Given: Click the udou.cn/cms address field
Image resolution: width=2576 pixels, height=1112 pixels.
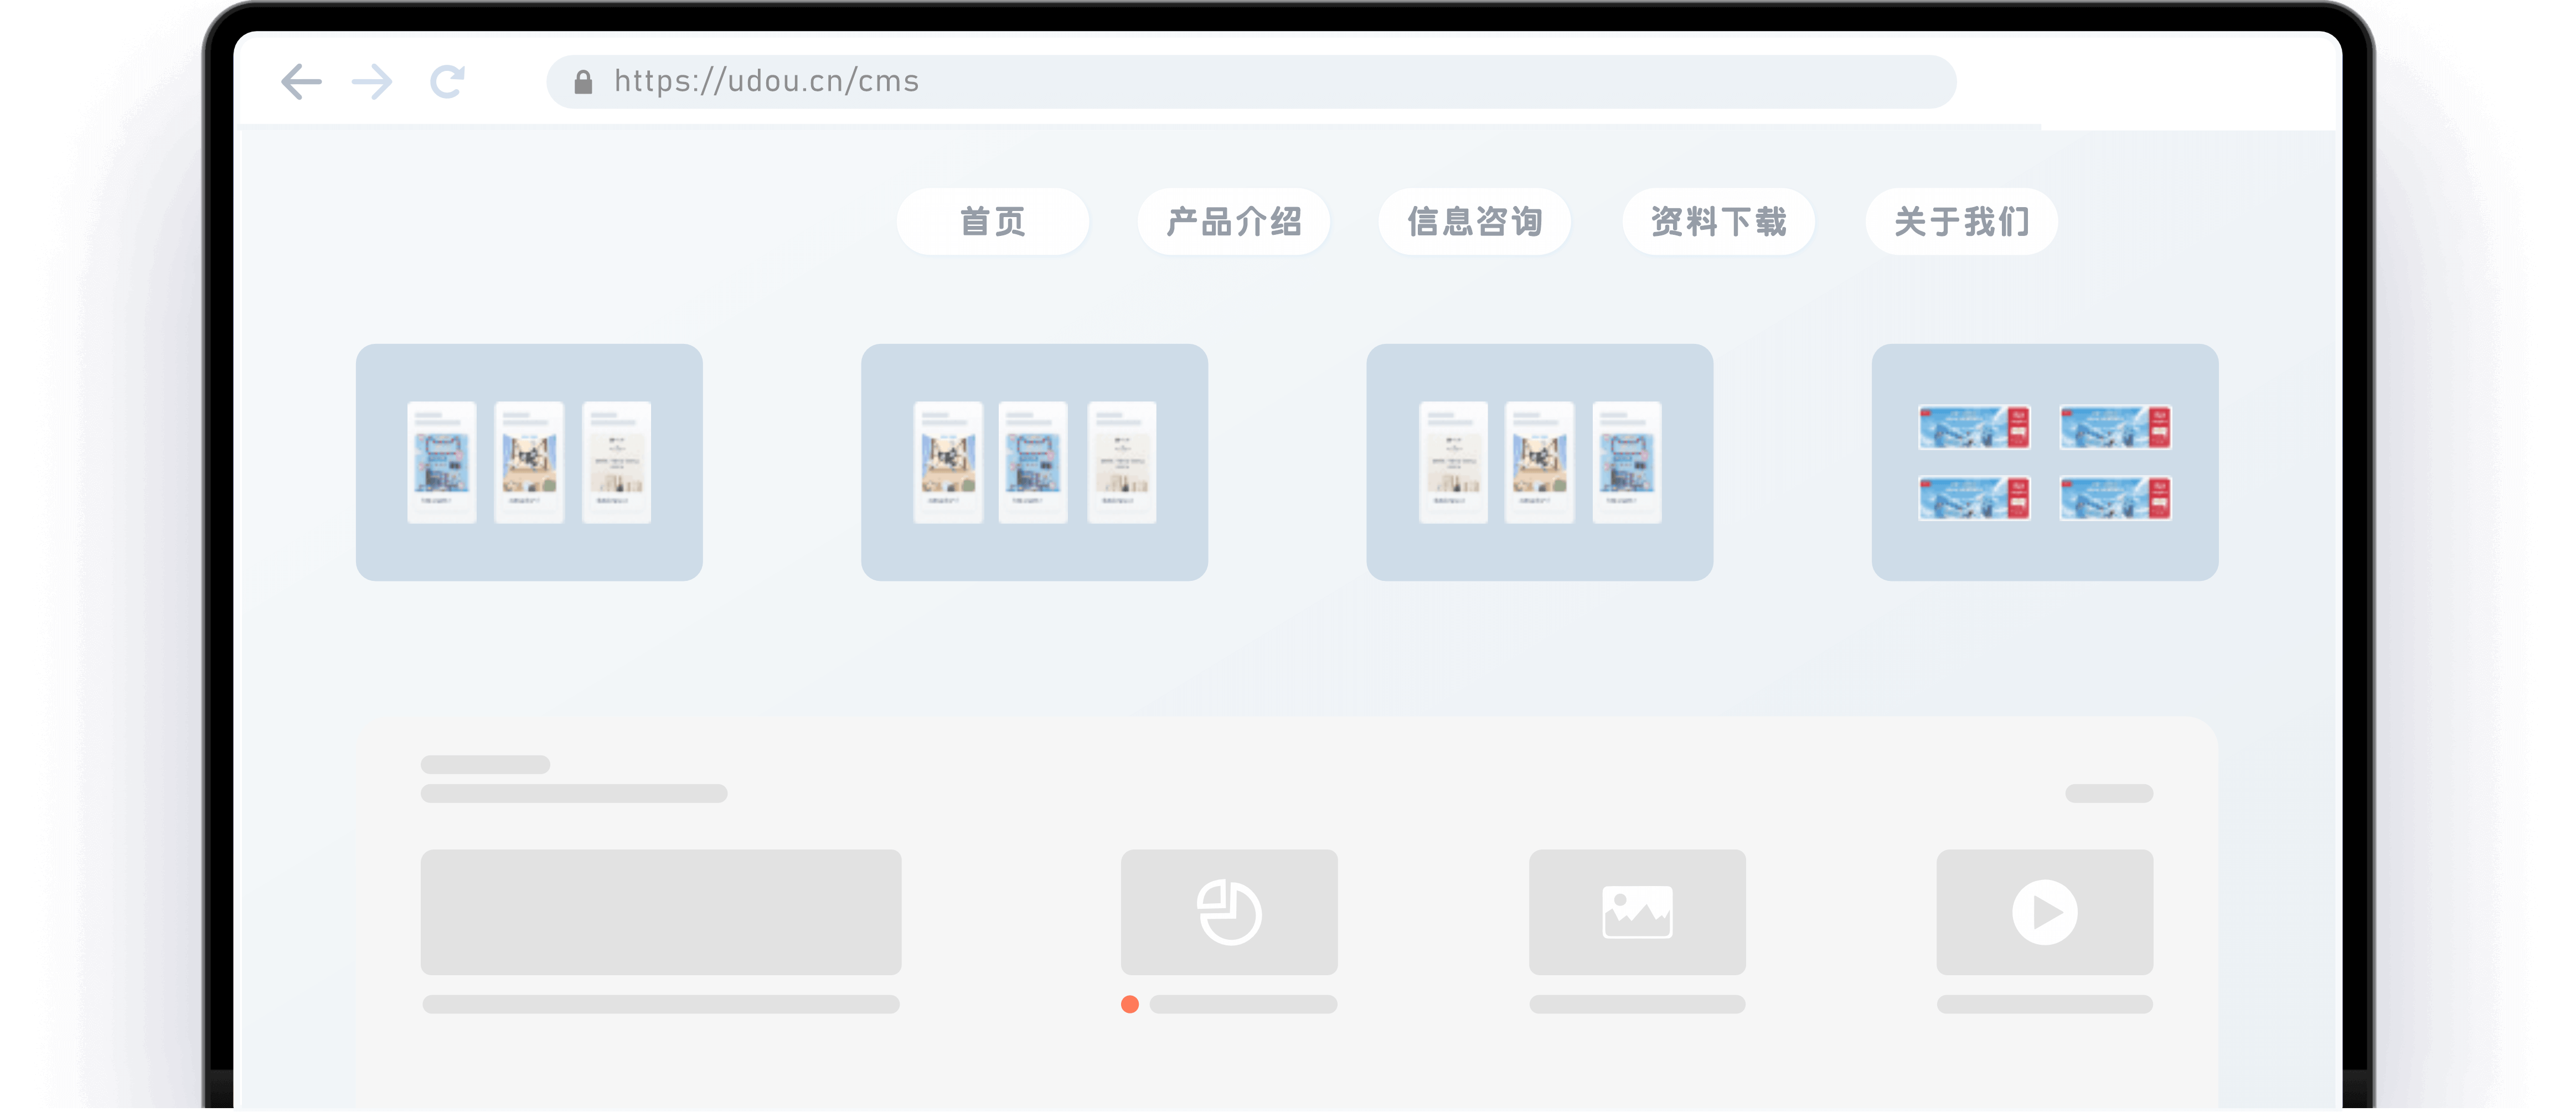Looking at the screenshot, I should [x=1250, y=82].
